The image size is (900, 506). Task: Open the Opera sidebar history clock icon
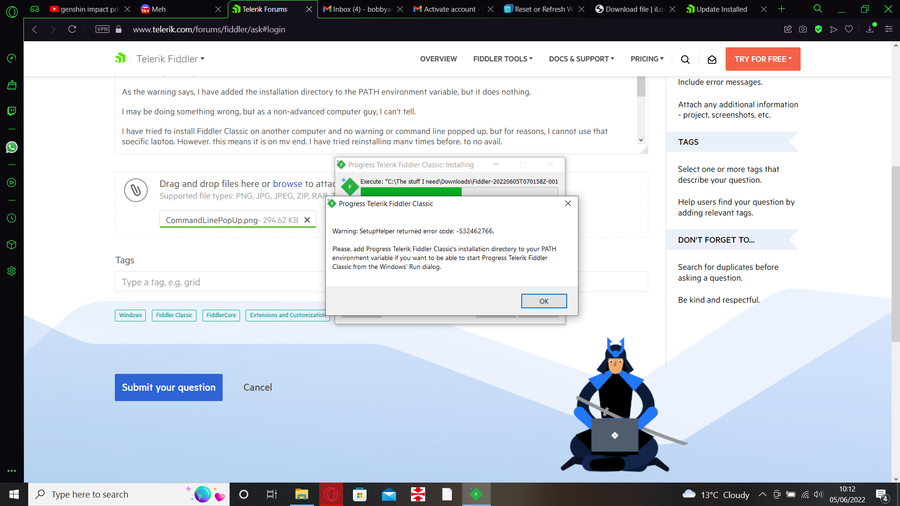point(12,218)
